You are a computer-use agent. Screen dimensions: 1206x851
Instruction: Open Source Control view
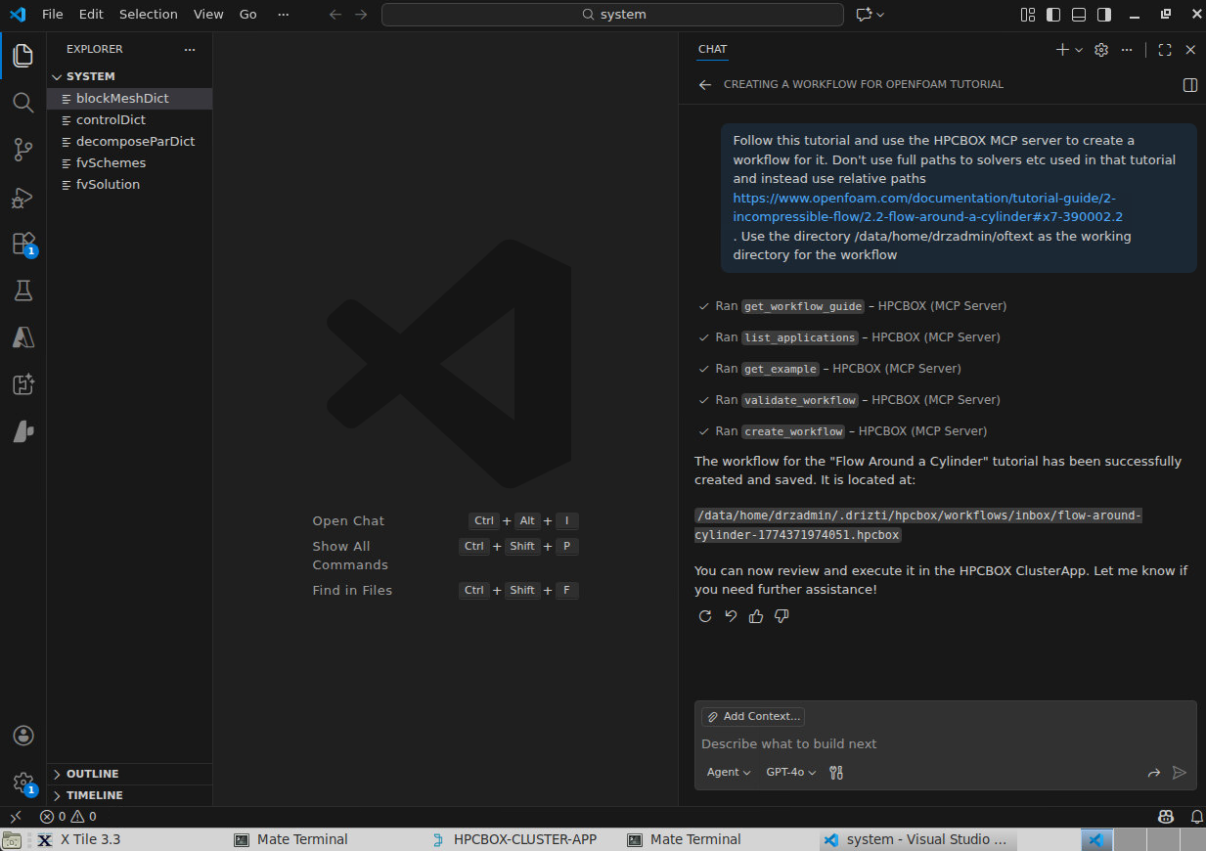click(22, 150)
